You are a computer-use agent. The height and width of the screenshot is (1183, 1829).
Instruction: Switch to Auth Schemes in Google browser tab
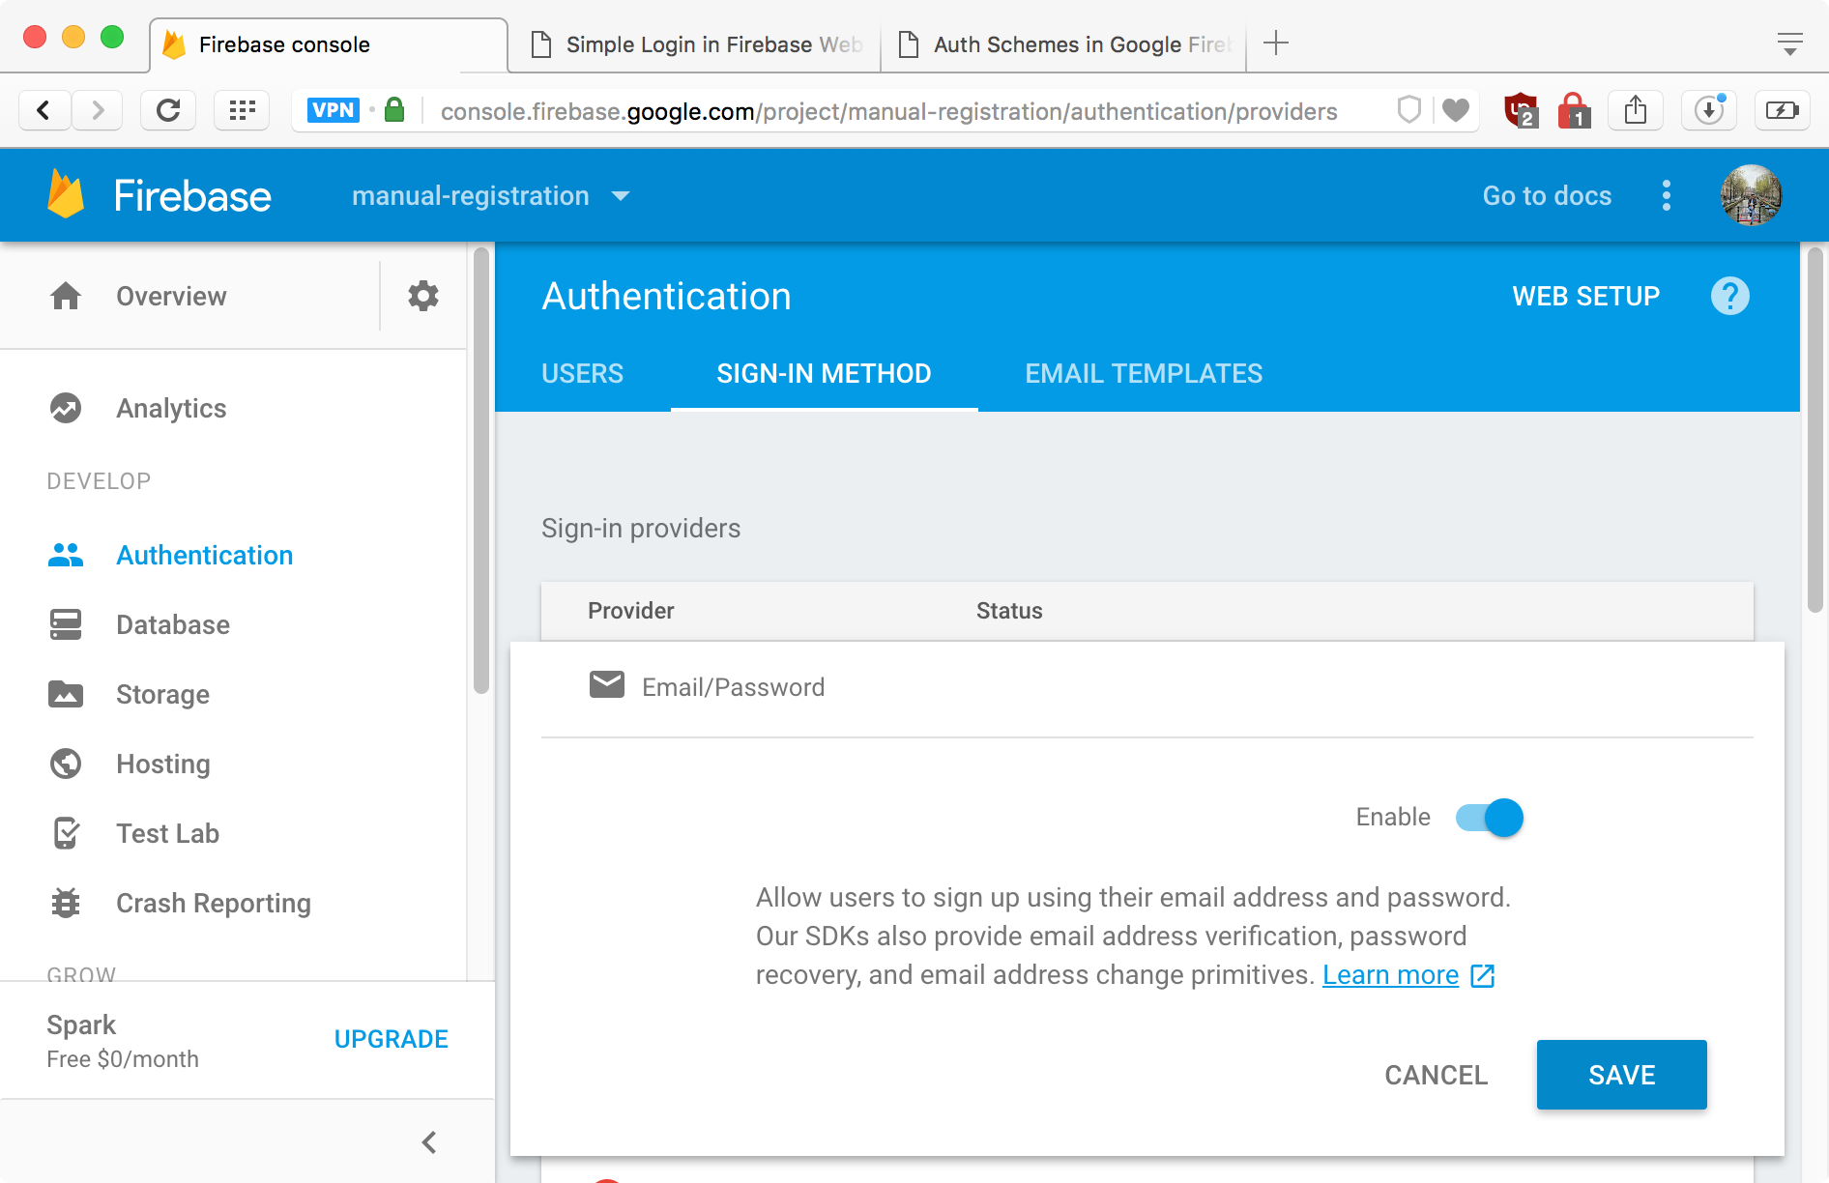point(1063,44)
